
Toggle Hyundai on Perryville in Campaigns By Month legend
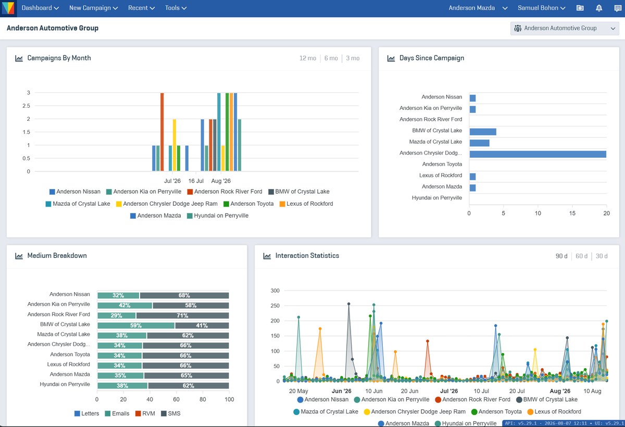pyautogui.click(x=218, y=216)
